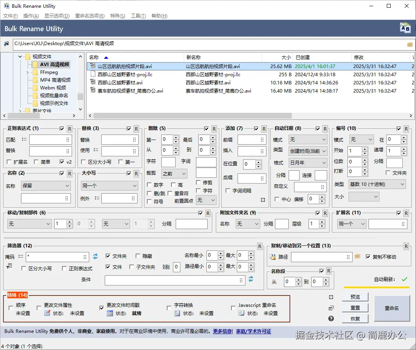This screenshot has height=350, width=416.
Task: Reset Auto Date (8) panel with R button
Action: pos(325,129)
